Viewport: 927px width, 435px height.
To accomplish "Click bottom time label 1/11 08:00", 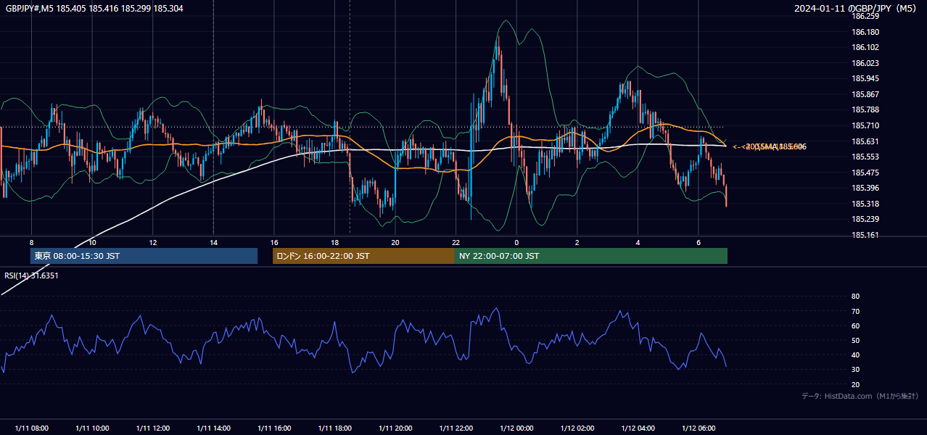I will [31, 428].
